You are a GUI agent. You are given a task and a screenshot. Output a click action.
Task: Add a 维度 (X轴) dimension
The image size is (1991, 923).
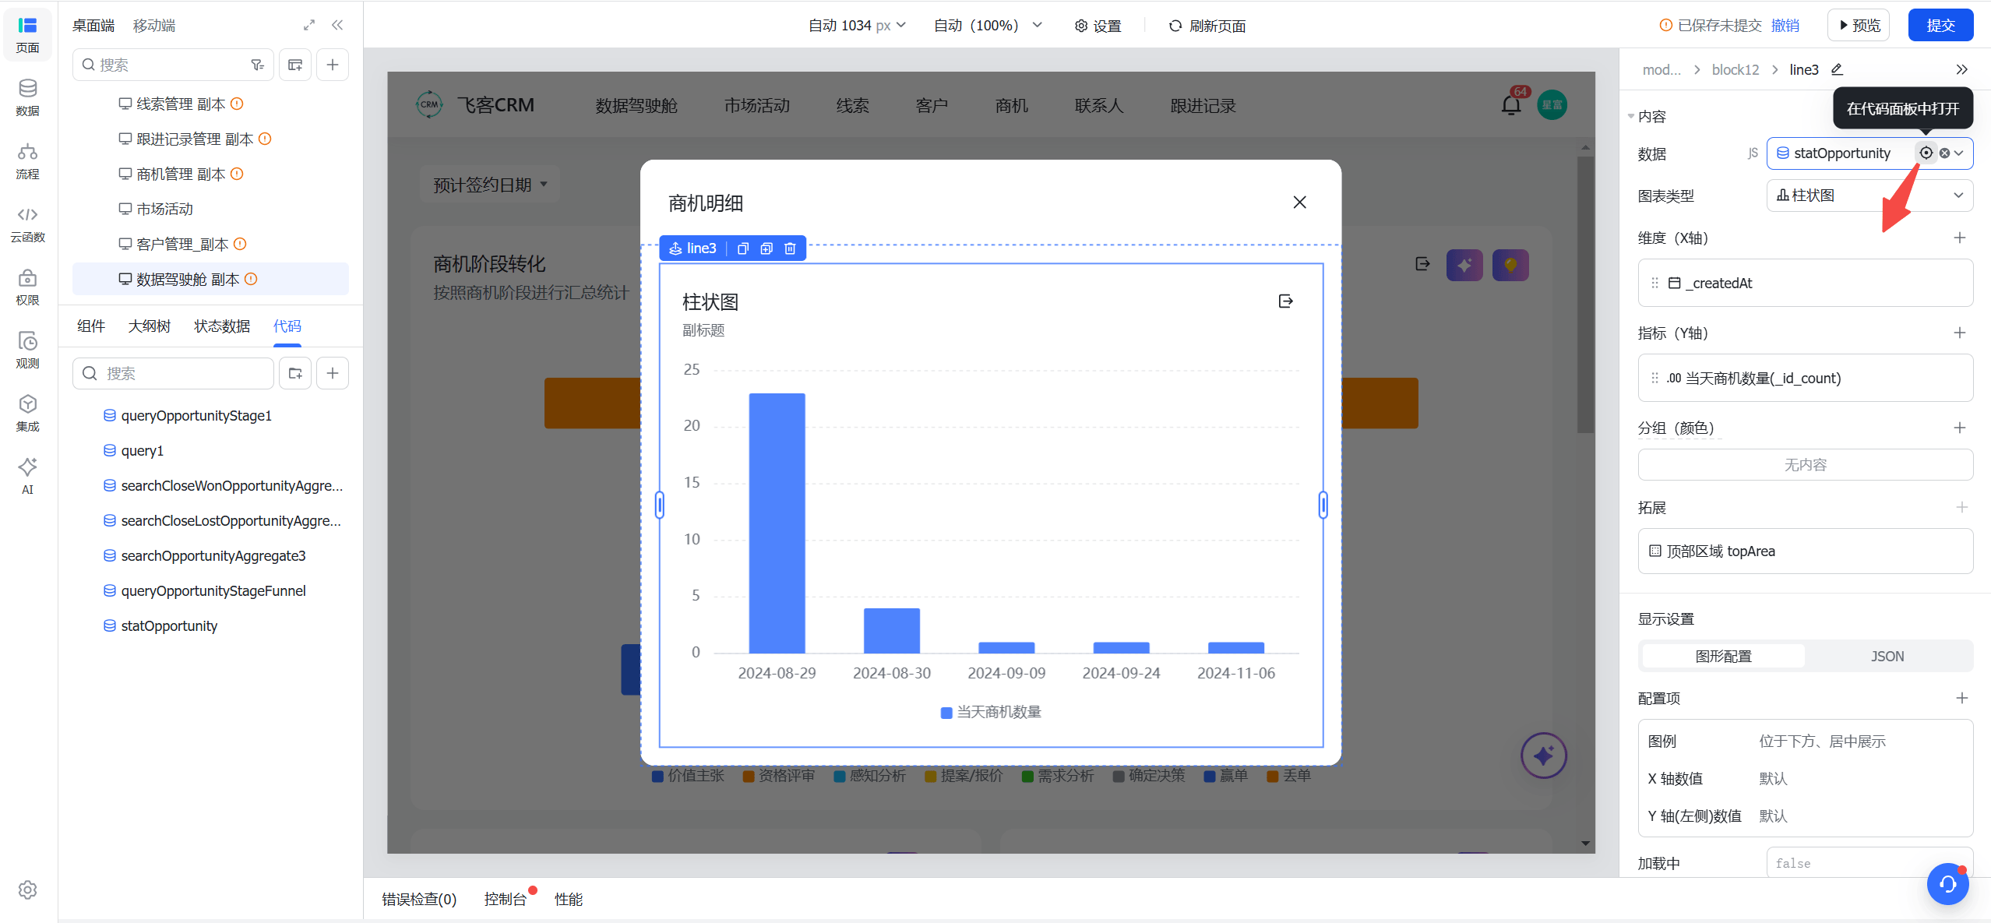[1960, 238]
